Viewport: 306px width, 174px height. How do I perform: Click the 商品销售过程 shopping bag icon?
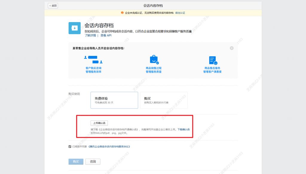154,59
